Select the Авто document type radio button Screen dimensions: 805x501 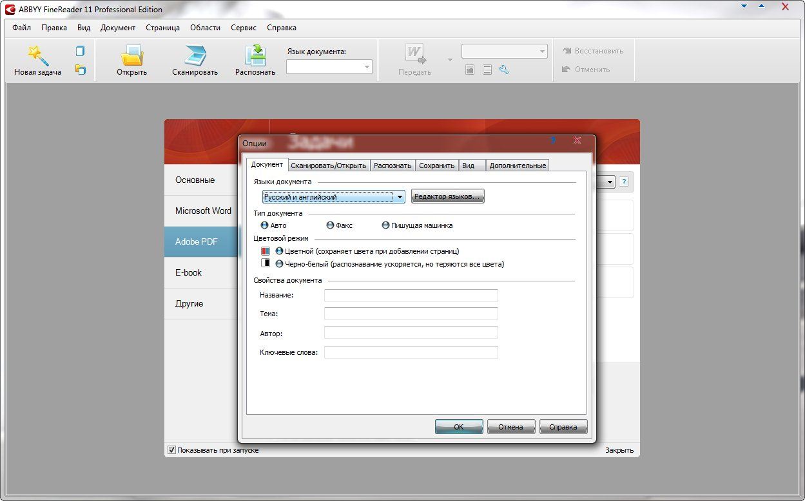pos(264,225)
